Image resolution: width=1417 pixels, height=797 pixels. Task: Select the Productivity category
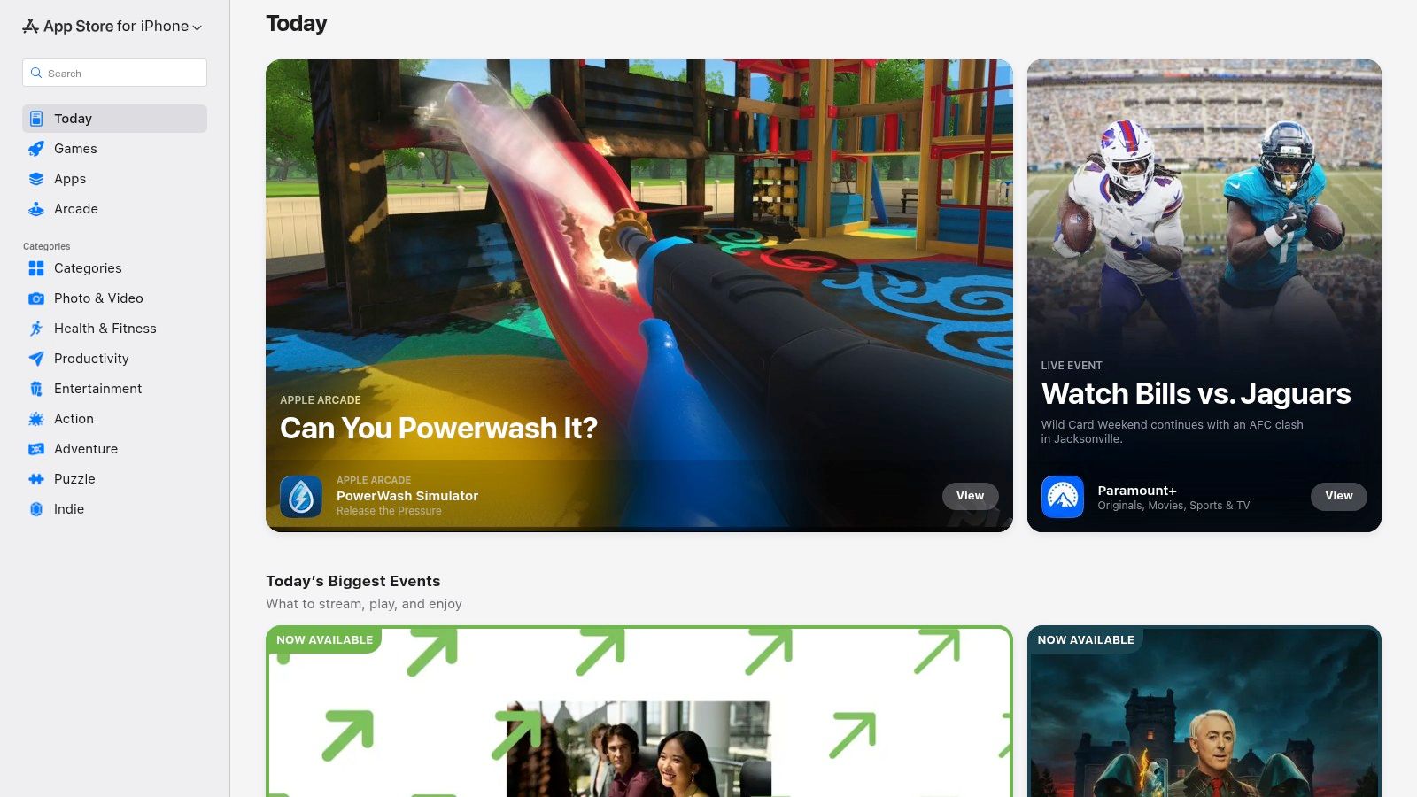tap(114, 359)
